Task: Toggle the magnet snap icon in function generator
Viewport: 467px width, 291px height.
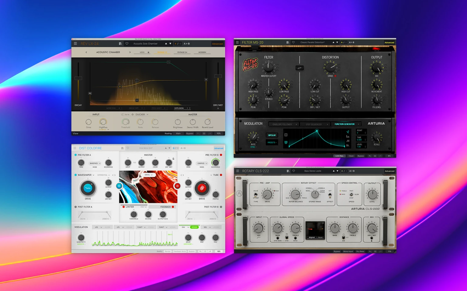Action: point(286,142)
